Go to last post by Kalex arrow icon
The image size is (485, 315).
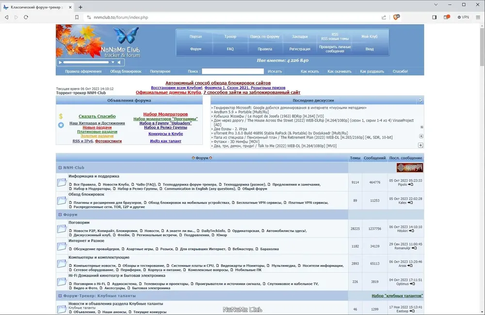point(410,203)
